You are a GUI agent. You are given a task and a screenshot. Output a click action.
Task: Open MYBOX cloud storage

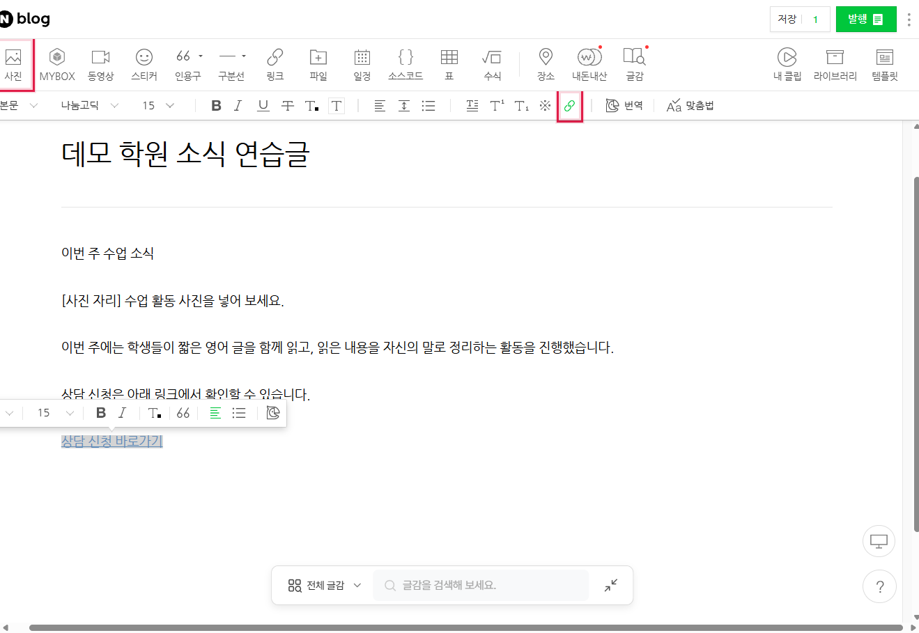(x=57, y=65)
